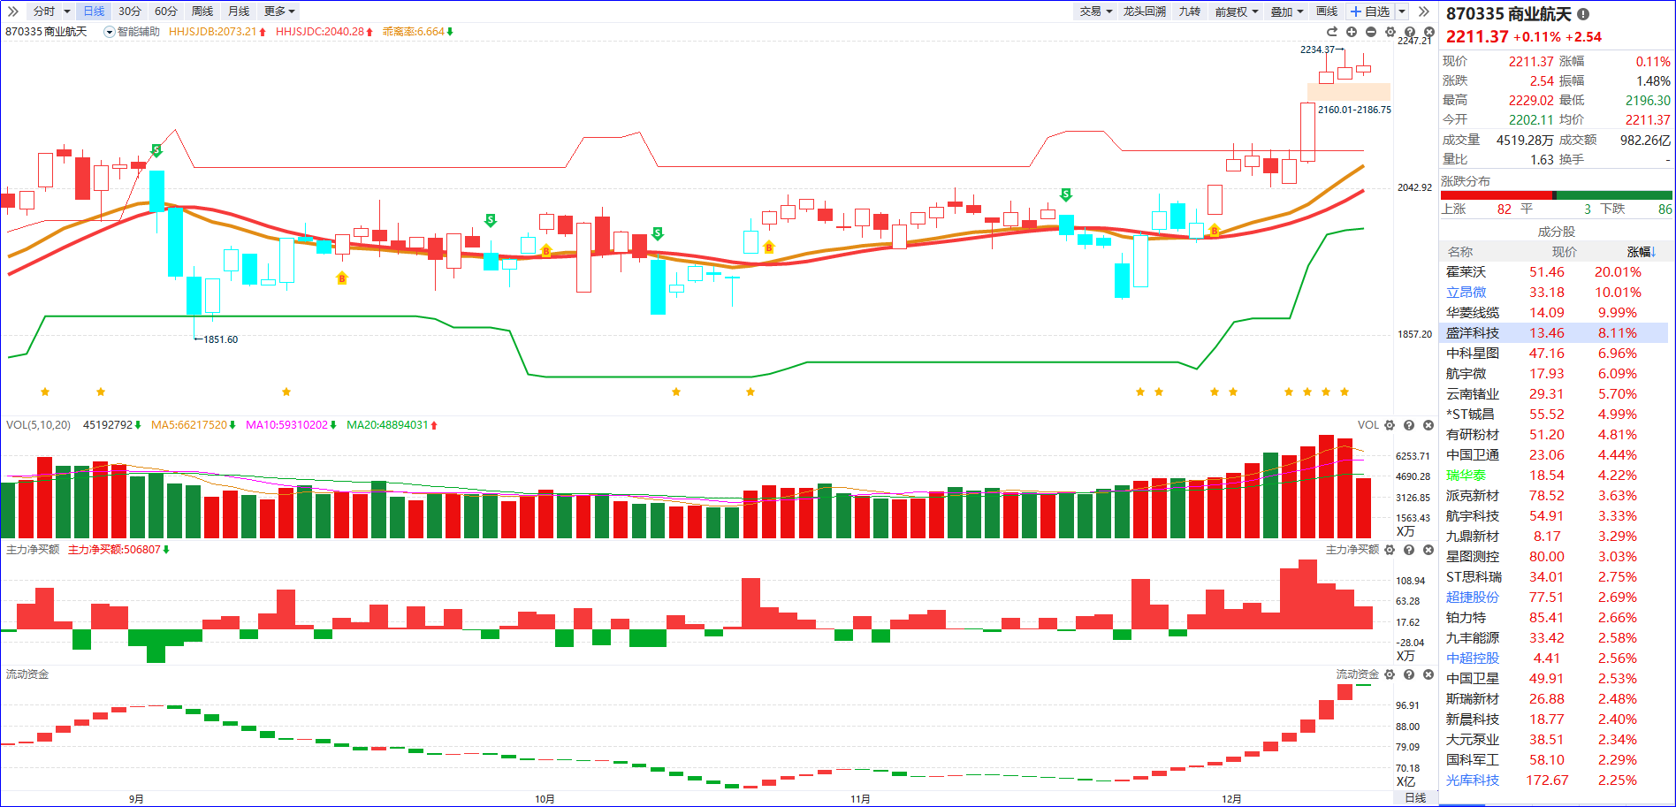Expand the left sidebar double-chevron
This screenshot has height=807, width=1676.
pos(13,11)
